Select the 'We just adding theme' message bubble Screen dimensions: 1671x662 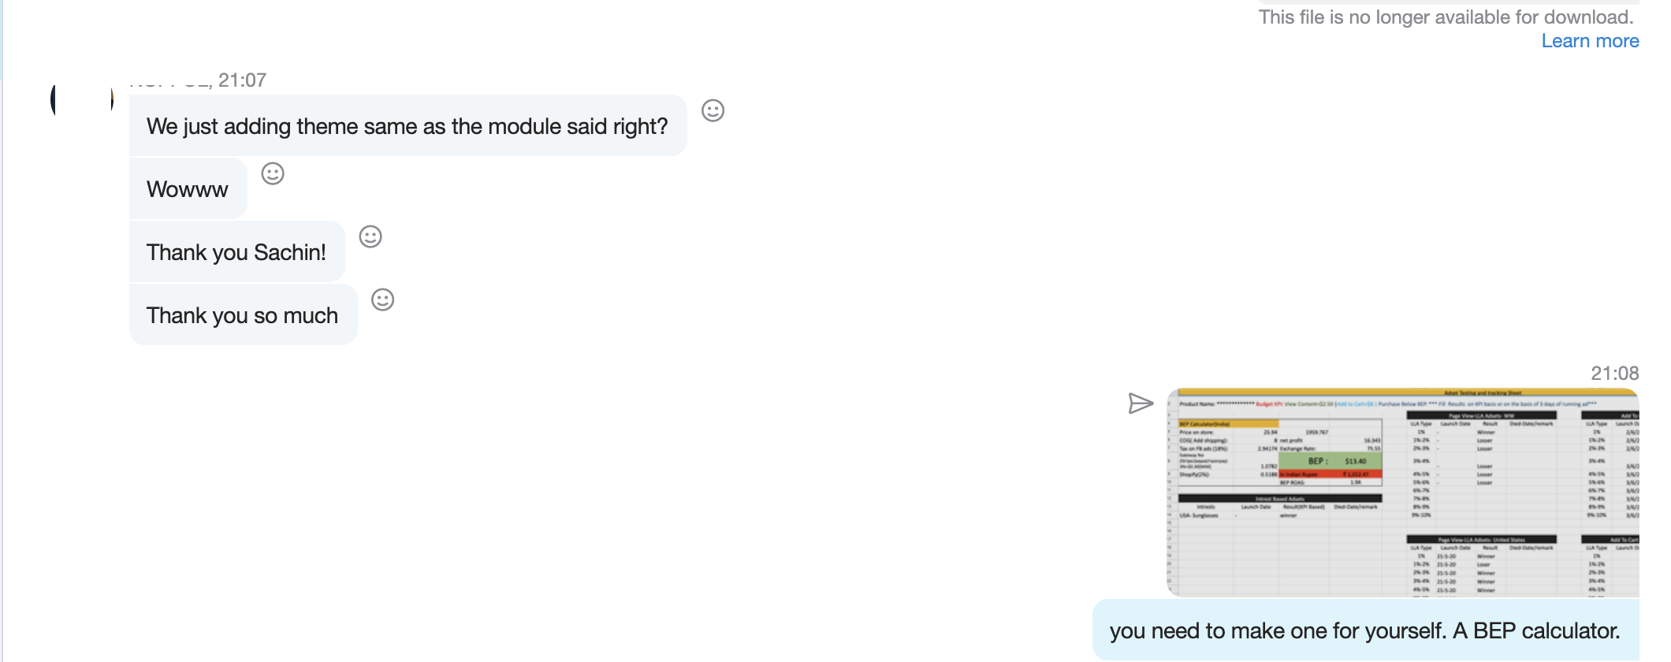click(408, 125)
